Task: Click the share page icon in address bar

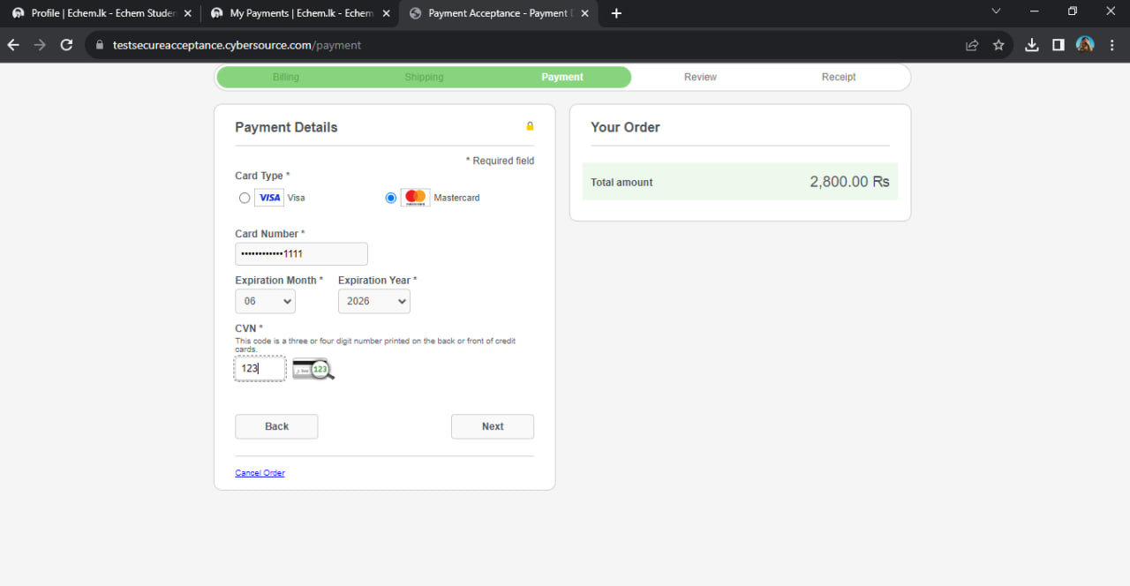Action: pyautogui.click(x=972, y=45)
